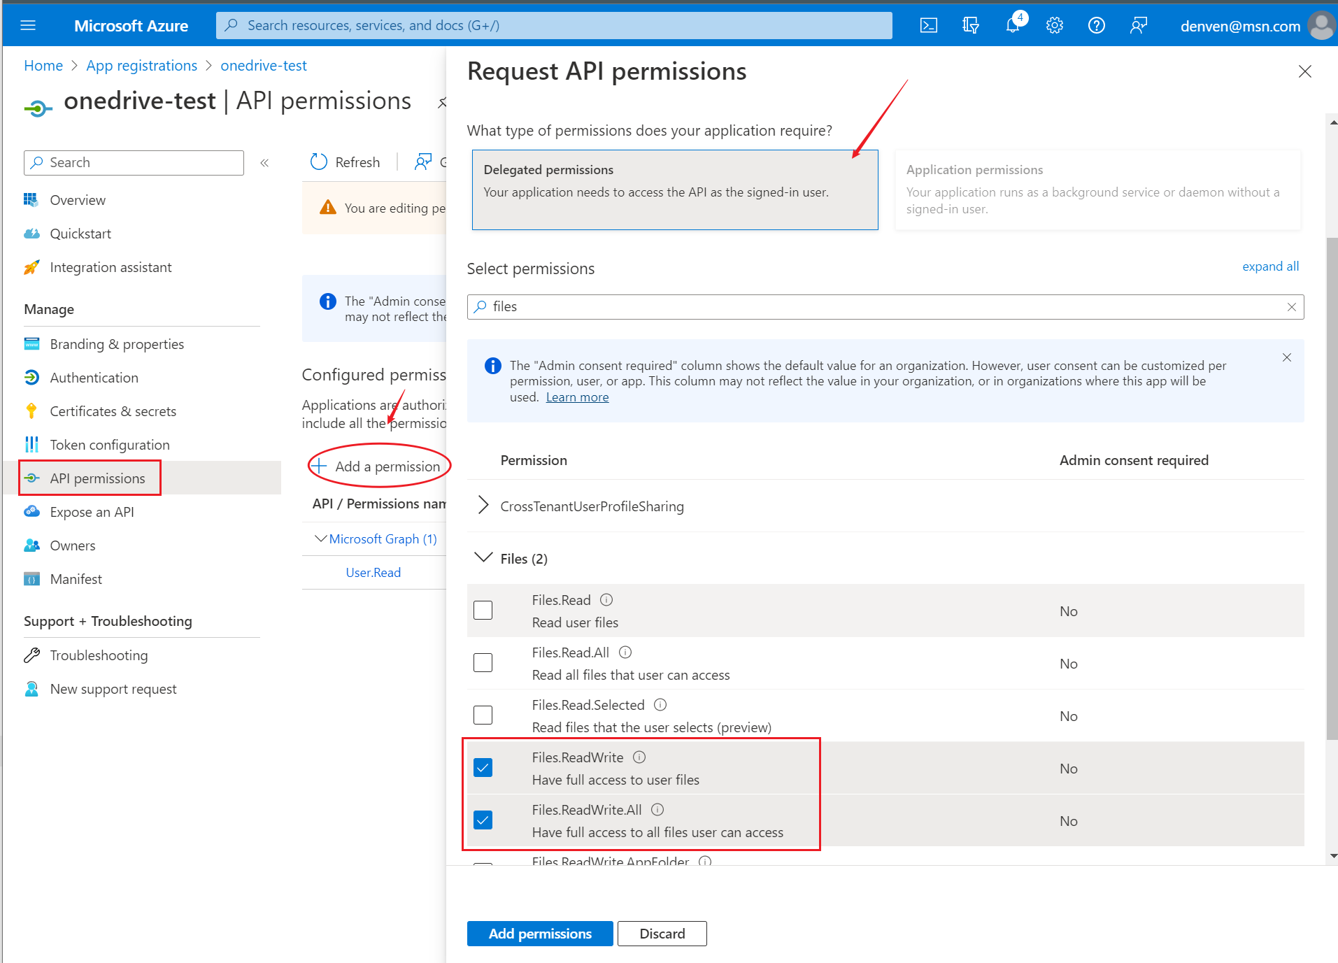This screenshot has width=1338, height=963.
Task: Focus the sidebar Search field
Action: pyautogui.click(x=134, y=163)
